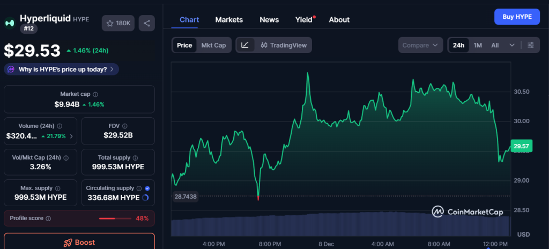The width and height of the screenshot is (549, 249).
Task: Click the #12 rank badge
Action: click(x=29, y=29)
